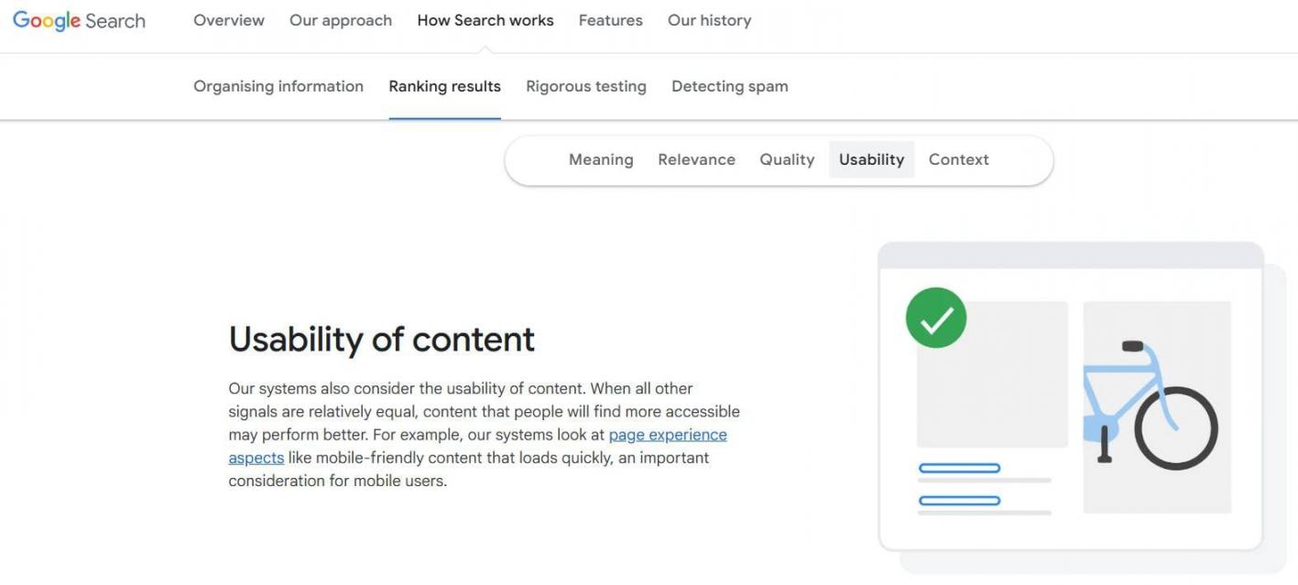Click the green checkmark icon in illustration
Screen dimensions: 1298x585
[x=935, y=318]
